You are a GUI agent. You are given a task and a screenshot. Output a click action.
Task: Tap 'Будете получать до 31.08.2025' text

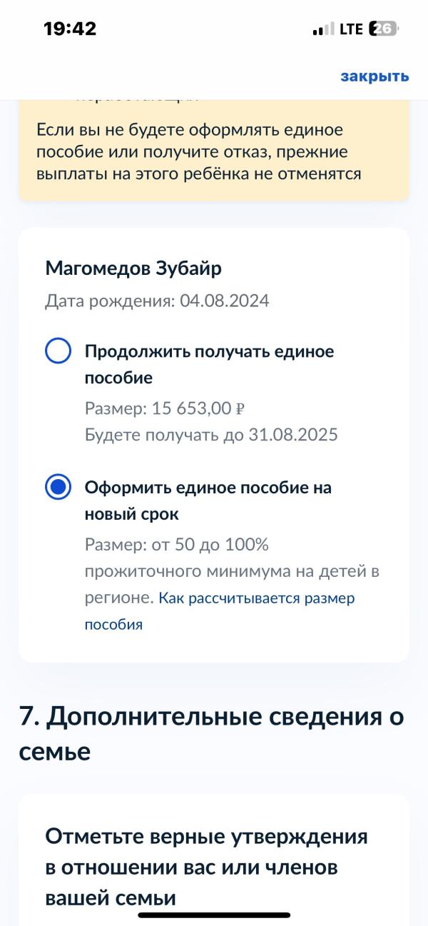(x=211, y=435)
